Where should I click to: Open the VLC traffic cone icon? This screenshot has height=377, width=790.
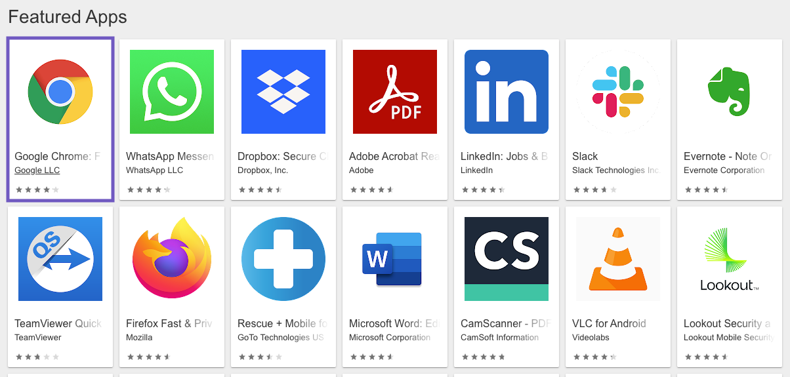tap(618, 259)
